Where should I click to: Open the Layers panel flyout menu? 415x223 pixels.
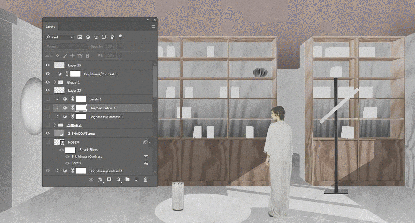pos(153,27)
